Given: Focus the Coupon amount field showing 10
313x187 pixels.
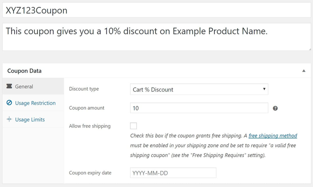Looking at the screenshot, I should coord(199,108).
